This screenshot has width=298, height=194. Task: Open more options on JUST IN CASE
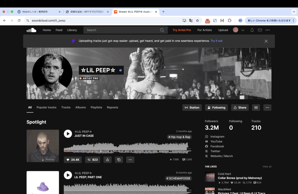pos(130,160)
